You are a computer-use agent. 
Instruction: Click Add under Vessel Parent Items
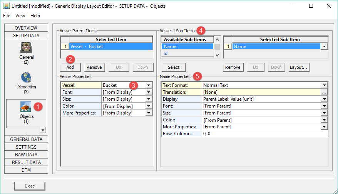pos(70,67)
